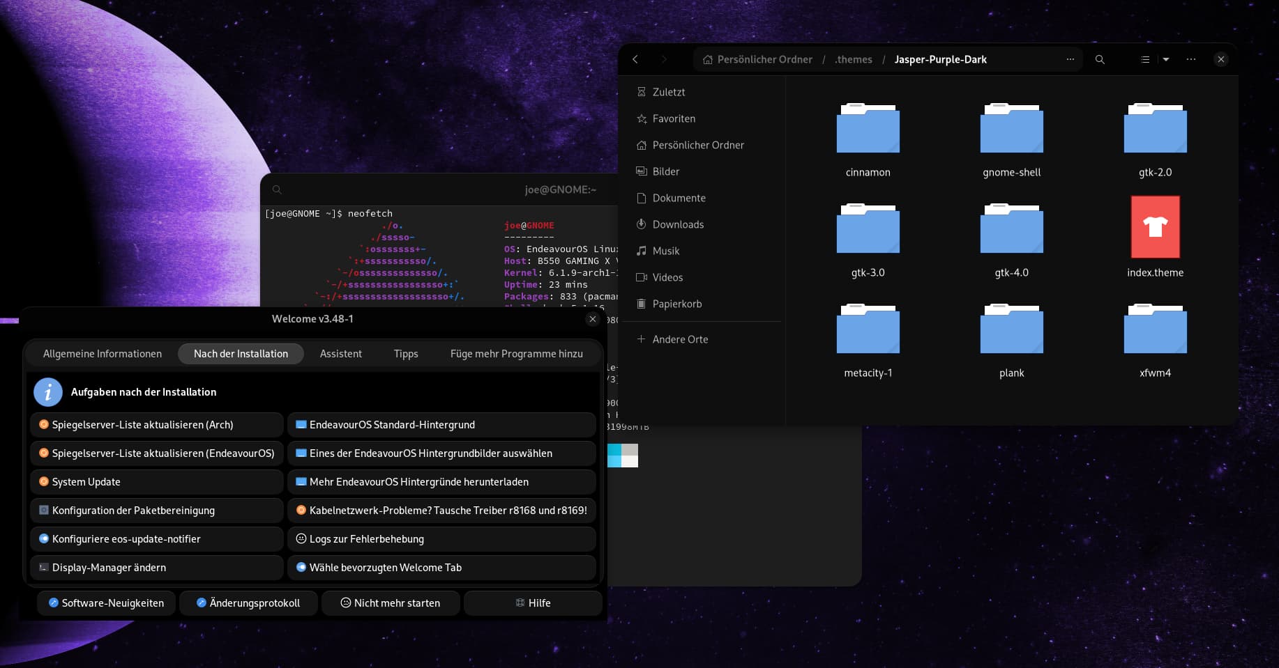Close the Welcome v3.48-1 window
The width and height of the screenshot is (1279, 668).
pos(593,319)
